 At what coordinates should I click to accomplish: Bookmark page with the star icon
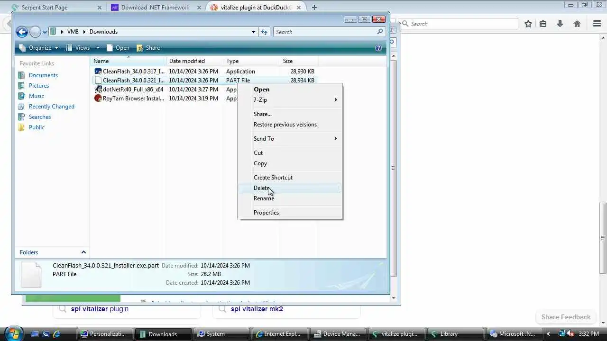point(528,24)
